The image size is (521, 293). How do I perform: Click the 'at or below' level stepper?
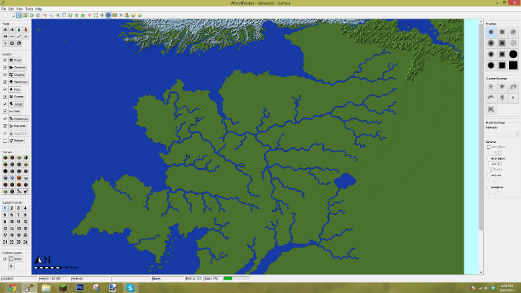point(495,164)
